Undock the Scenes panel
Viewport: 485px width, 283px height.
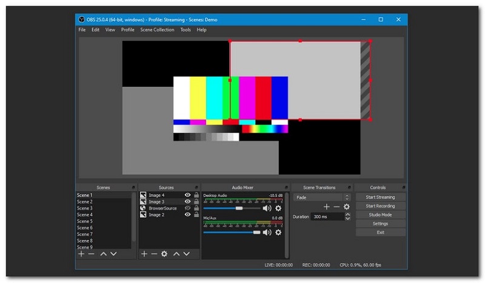coord(133,187)
